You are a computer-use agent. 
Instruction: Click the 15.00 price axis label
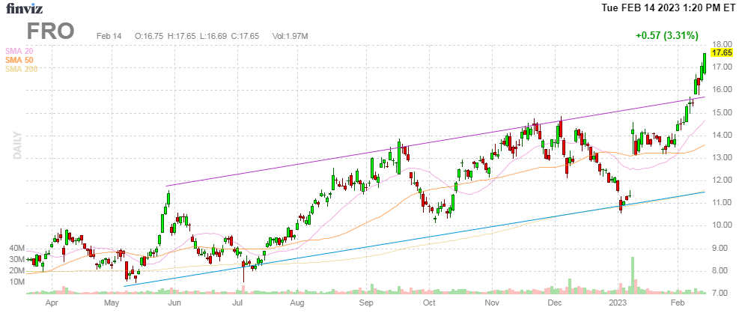tap(722, 113)
